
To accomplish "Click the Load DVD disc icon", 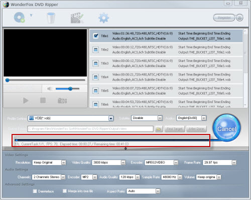I will [20, 17].
